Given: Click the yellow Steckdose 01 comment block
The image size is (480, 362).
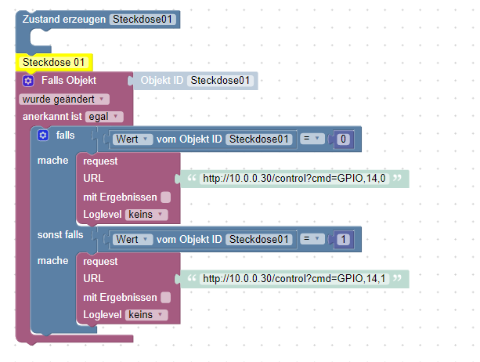Looking at the screenshot, I should point(54,62).
